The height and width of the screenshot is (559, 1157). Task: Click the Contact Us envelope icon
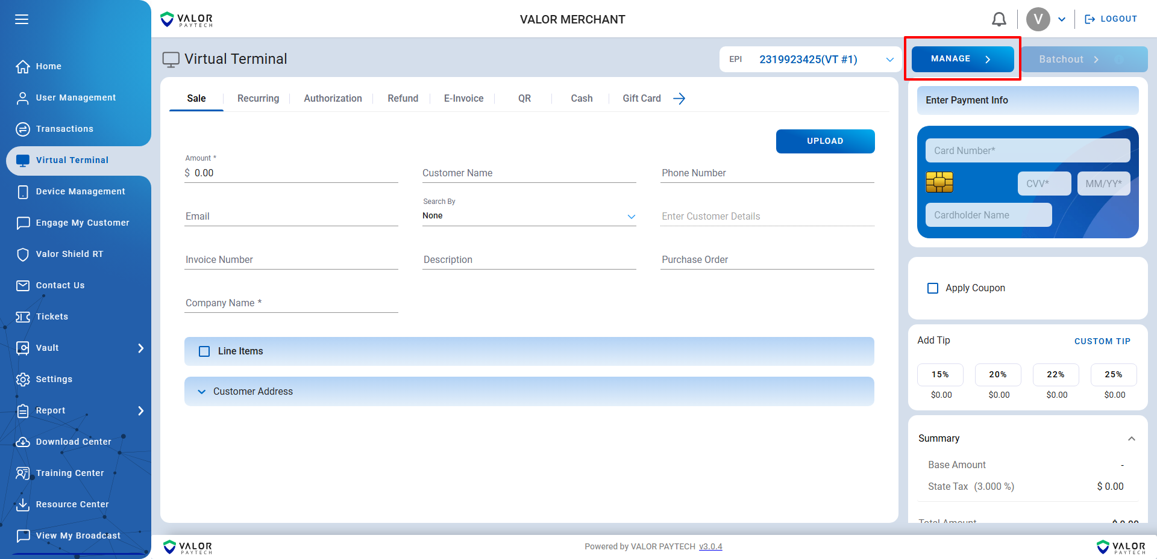point(23,285)
